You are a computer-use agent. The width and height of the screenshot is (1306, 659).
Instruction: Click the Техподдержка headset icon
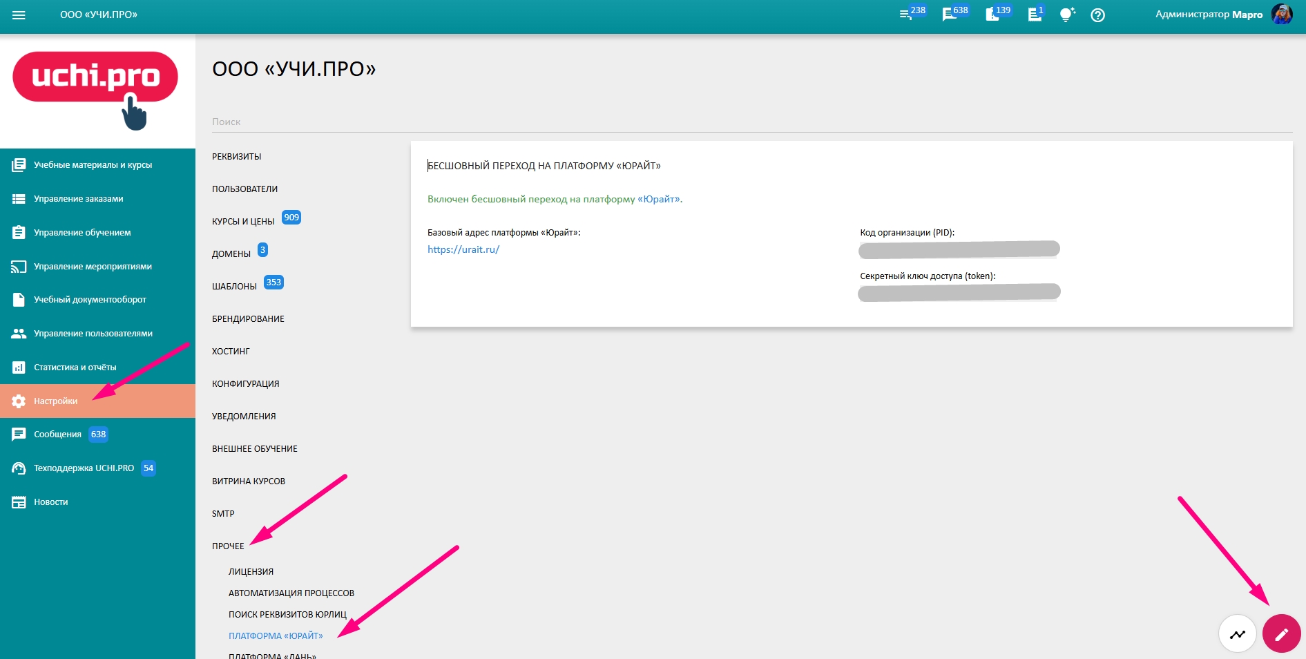coord(19,468)
